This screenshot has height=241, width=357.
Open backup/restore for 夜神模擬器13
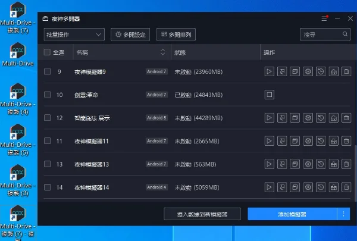[x=321, y=164]
